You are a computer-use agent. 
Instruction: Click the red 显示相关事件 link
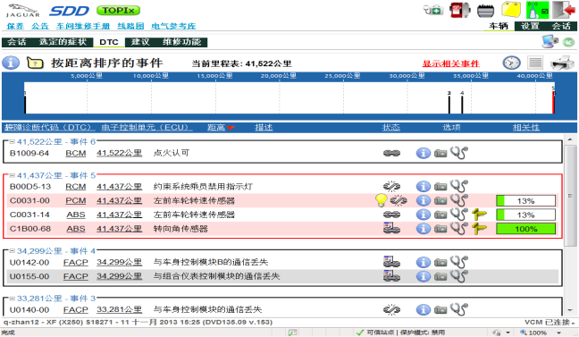click(x=451, y=63)
